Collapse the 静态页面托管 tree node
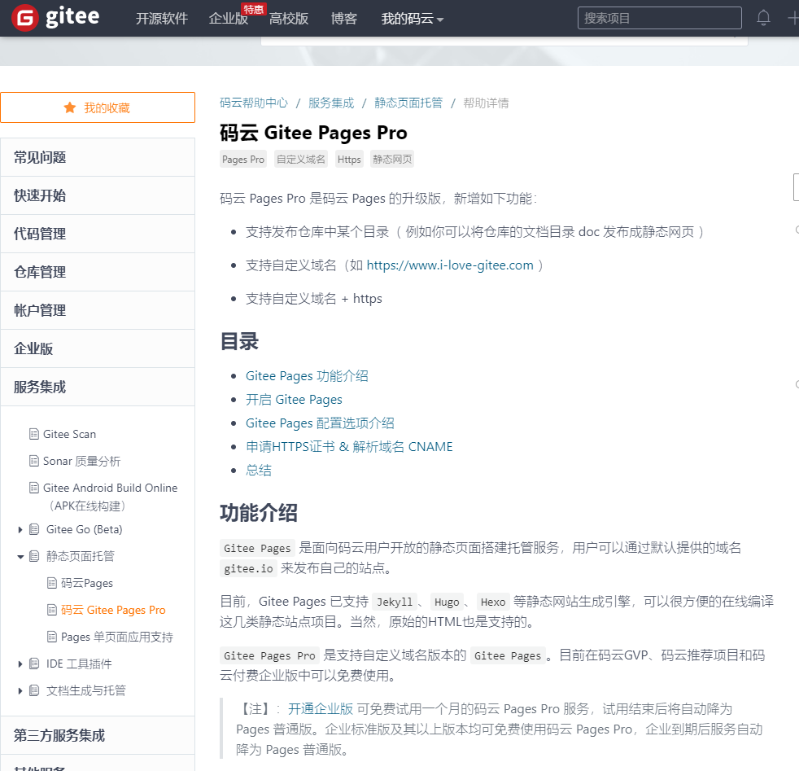 (20, 556)
